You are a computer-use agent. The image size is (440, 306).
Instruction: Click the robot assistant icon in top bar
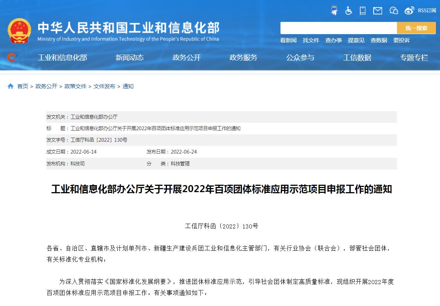click(334, 11)
